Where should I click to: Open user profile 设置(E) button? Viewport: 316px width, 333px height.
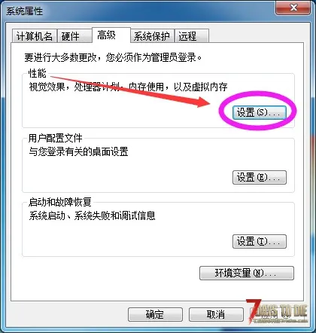[x=260, y=178]
